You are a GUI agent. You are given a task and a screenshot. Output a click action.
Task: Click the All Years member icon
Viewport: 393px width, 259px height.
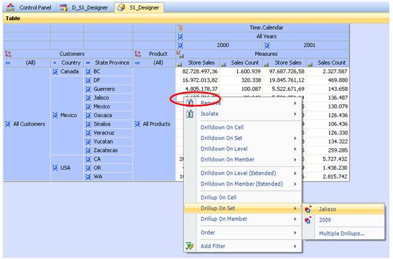180,37
